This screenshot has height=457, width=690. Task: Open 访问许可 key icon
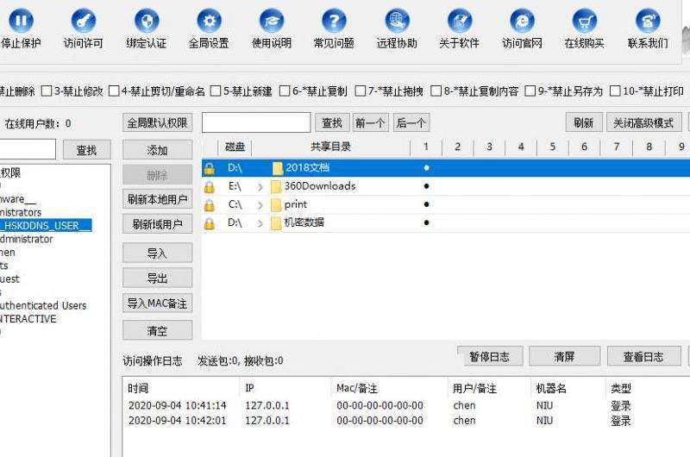tap(83, 21)
